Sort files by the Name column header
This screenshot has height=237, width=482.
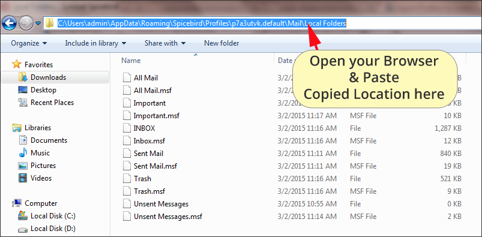click(x=131, y=61)
